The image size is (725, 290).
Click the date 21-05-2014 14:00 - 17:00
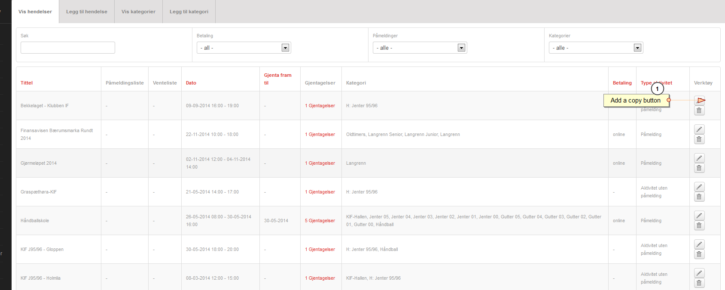click(x=212, y=192)
